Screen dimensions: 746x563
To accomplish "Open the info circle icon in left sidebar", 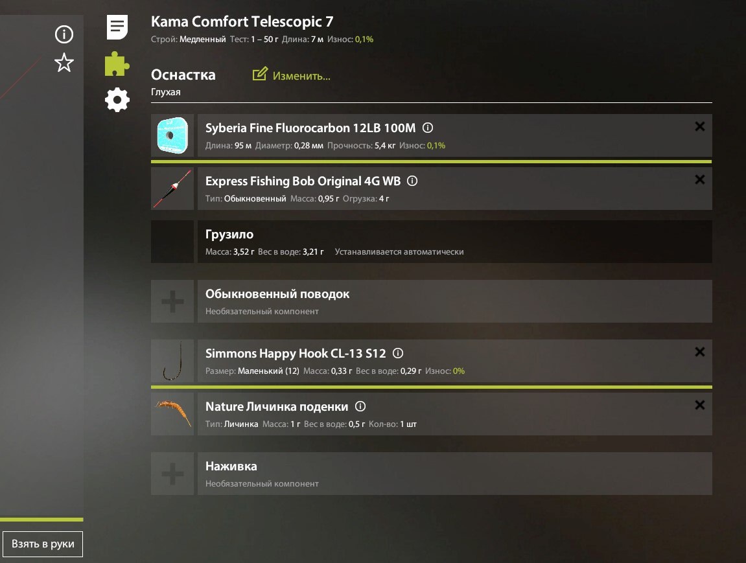I will click(x=64, y=34).
